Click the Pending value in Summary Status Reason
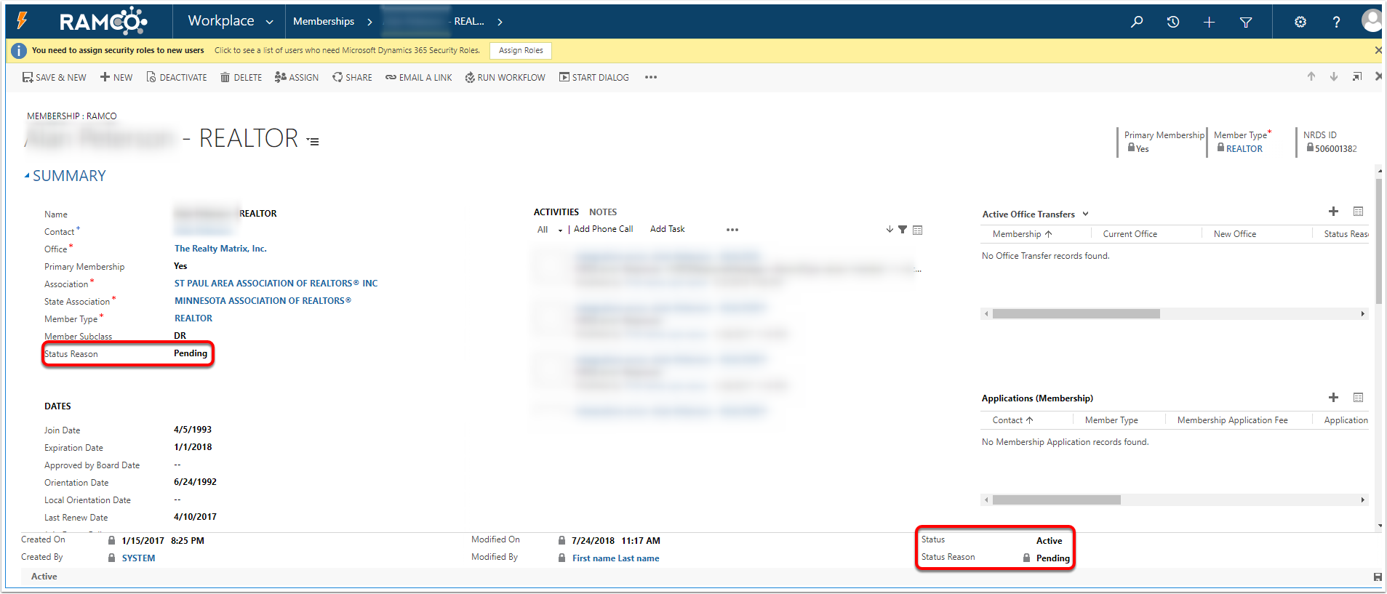1387x594 pixels. click(191, 353)
